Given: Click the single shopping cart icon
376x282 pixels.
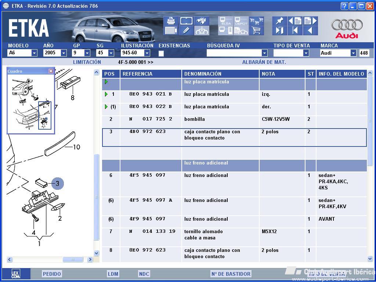Looking at the screenshot, I should [256, 30].
